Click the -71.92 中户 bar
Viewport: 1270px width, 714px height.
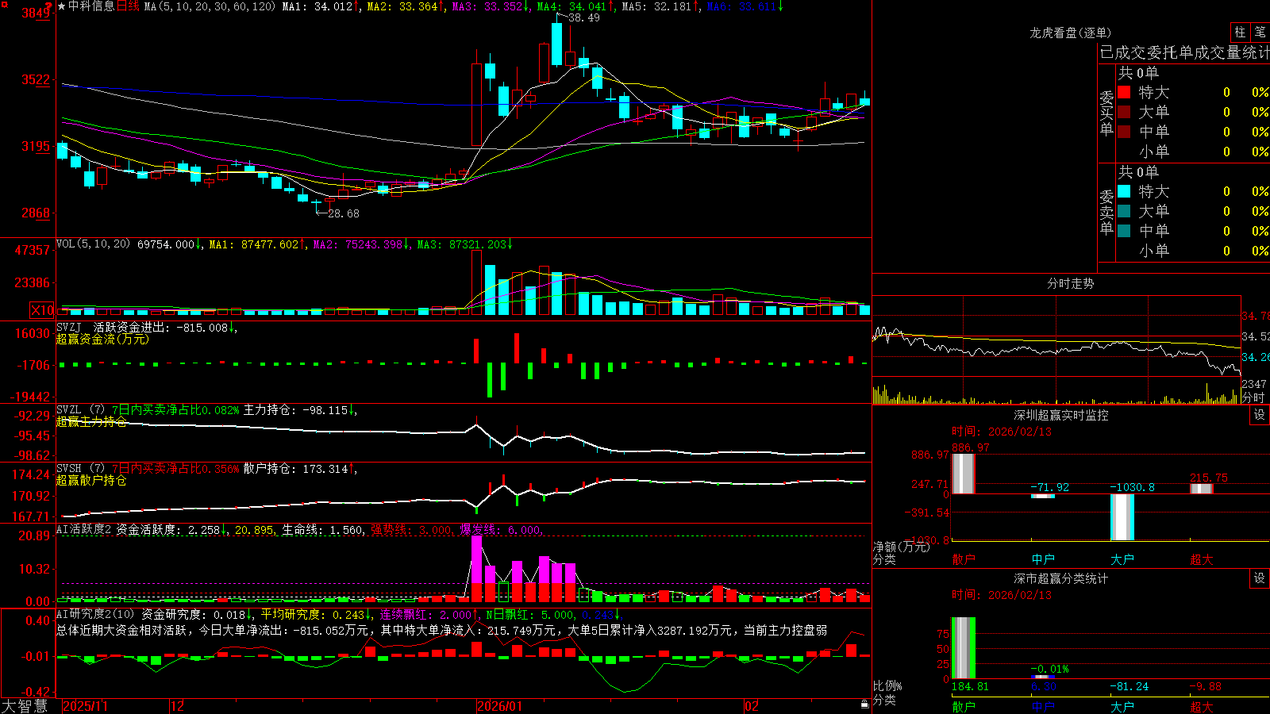[x=1043, y=496]
